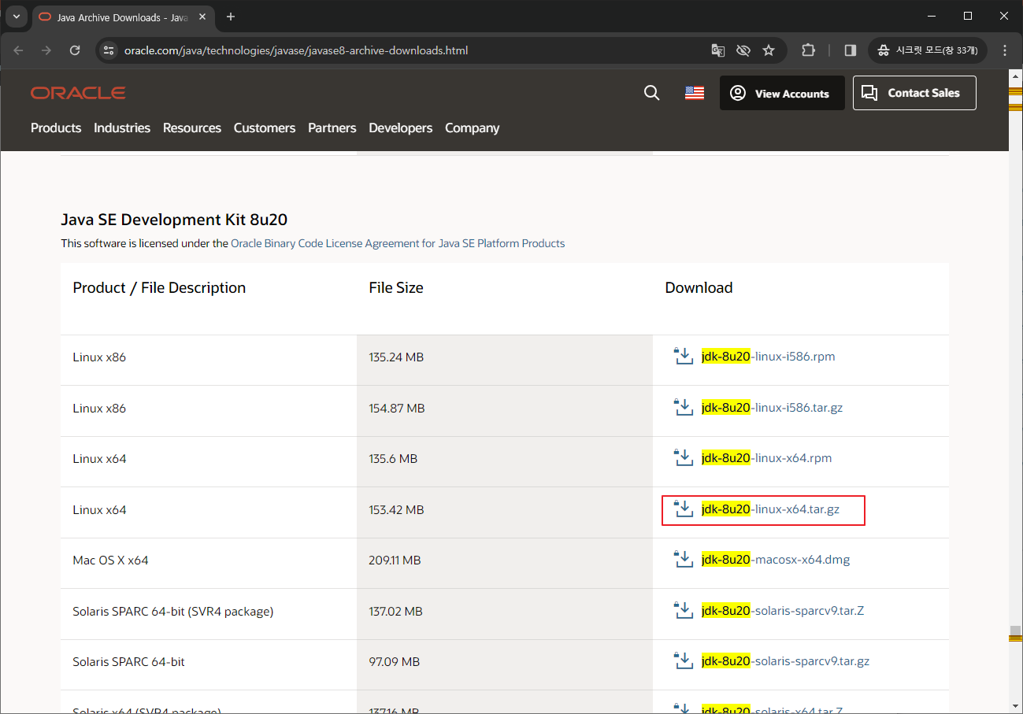Click the Product / File Description column header

[x=159, y=288]
